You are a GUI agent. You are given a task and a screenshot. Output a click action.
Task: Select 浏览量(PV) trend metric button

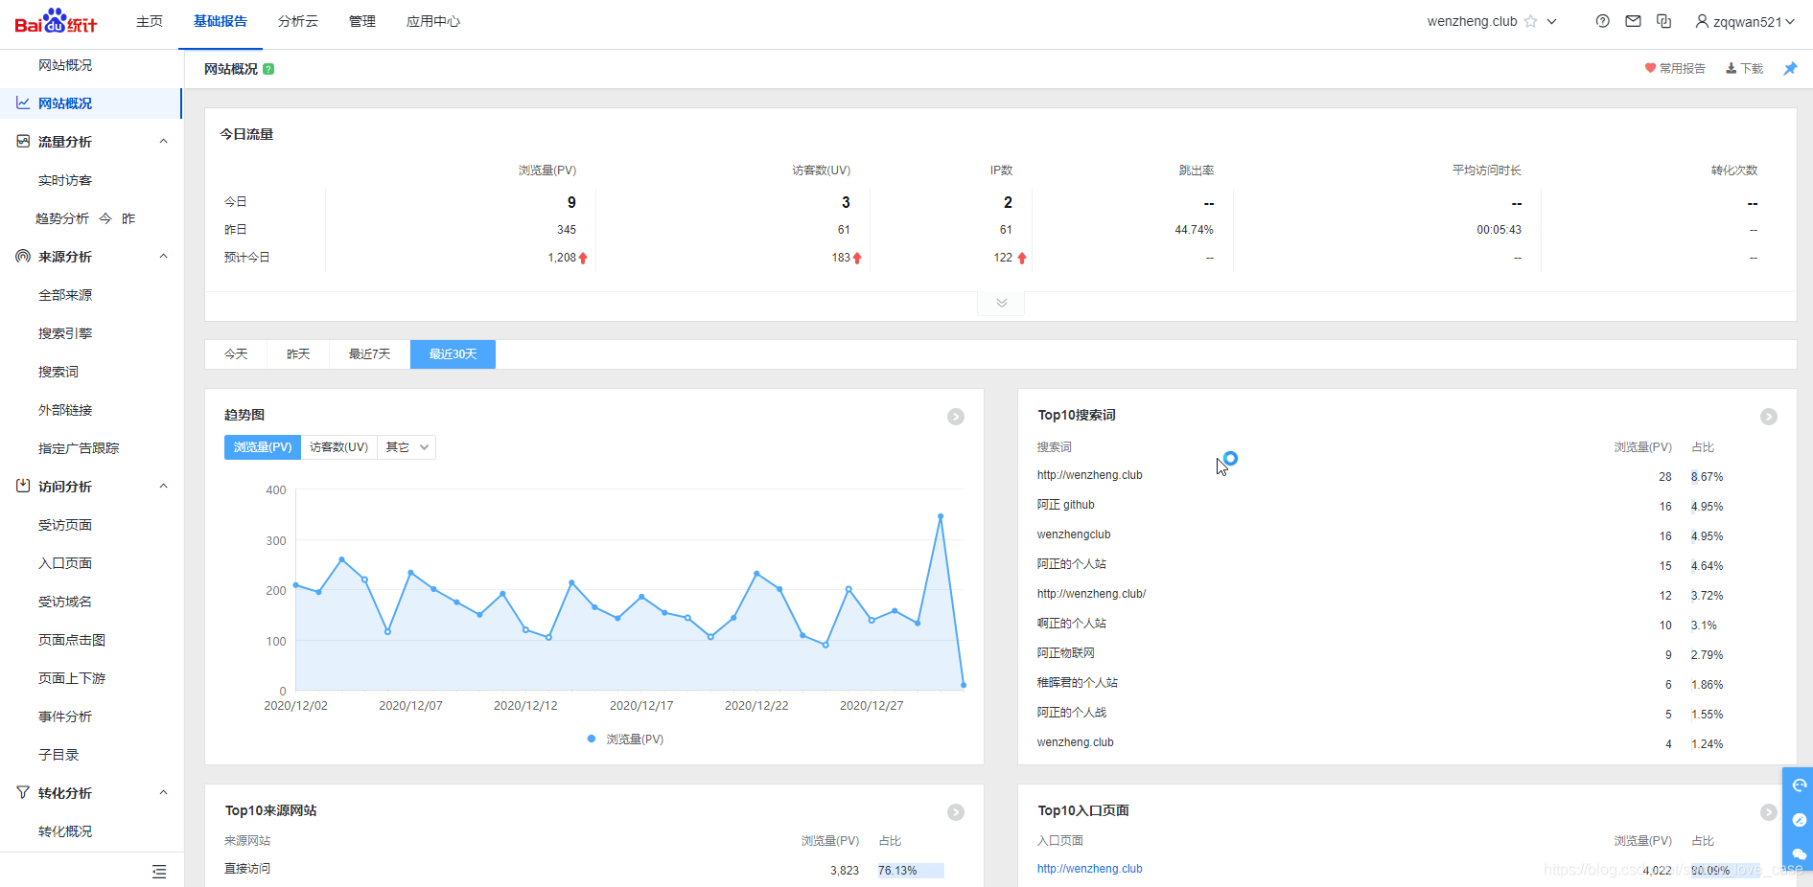click(x=263, y=447)
